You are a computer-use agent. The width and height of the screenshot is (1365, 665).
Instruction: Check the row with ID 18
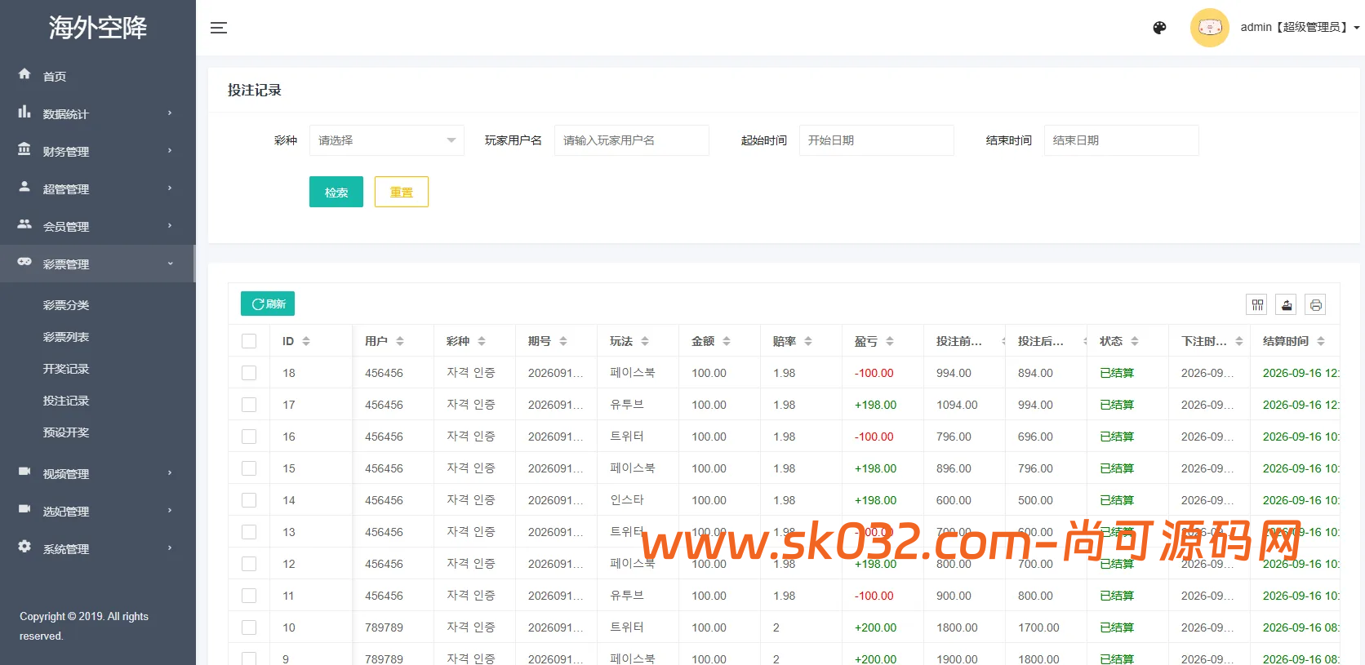point(249,373)
